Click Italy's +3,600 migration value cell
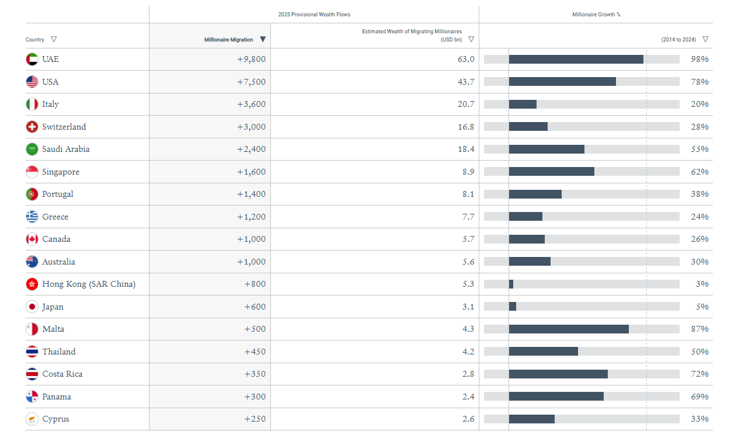738x431 pixels. tap(251, 104)
